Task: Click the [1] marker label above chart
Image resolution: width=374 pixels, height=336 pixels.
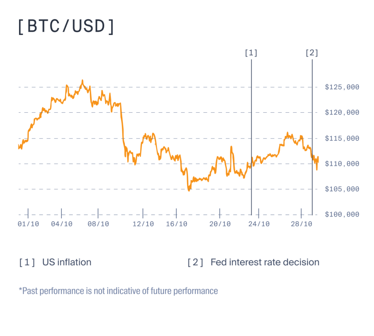Action: (251, 53)
